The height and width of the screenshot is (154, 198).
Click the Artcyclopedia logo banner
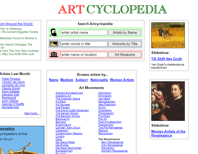tap(112, 9)
